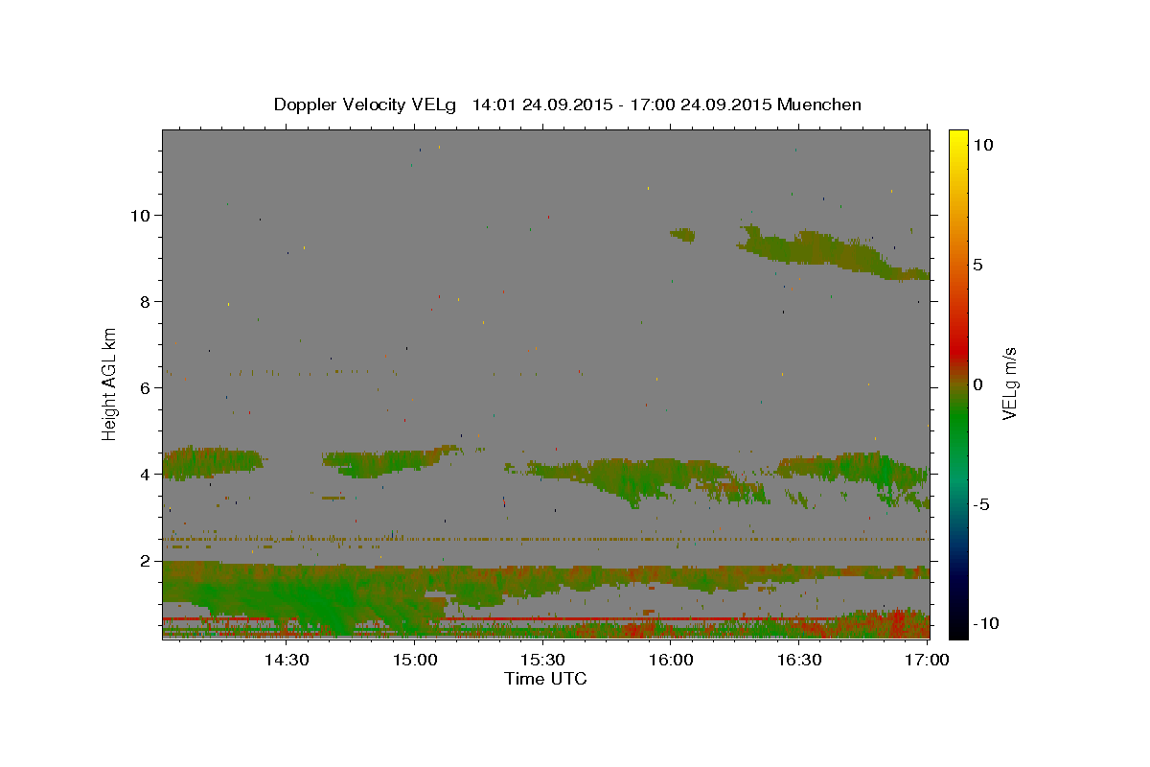This screenshot has width=1150, height=767.
Task: Click the cloud layer at 4 km near 14:15
Action: [213, 462]
